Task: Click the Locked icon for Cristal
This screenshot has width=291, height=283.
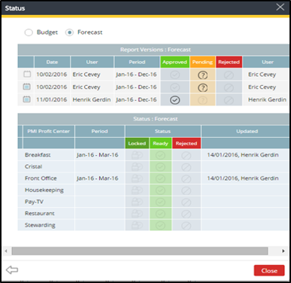Action: pos(137,167)
